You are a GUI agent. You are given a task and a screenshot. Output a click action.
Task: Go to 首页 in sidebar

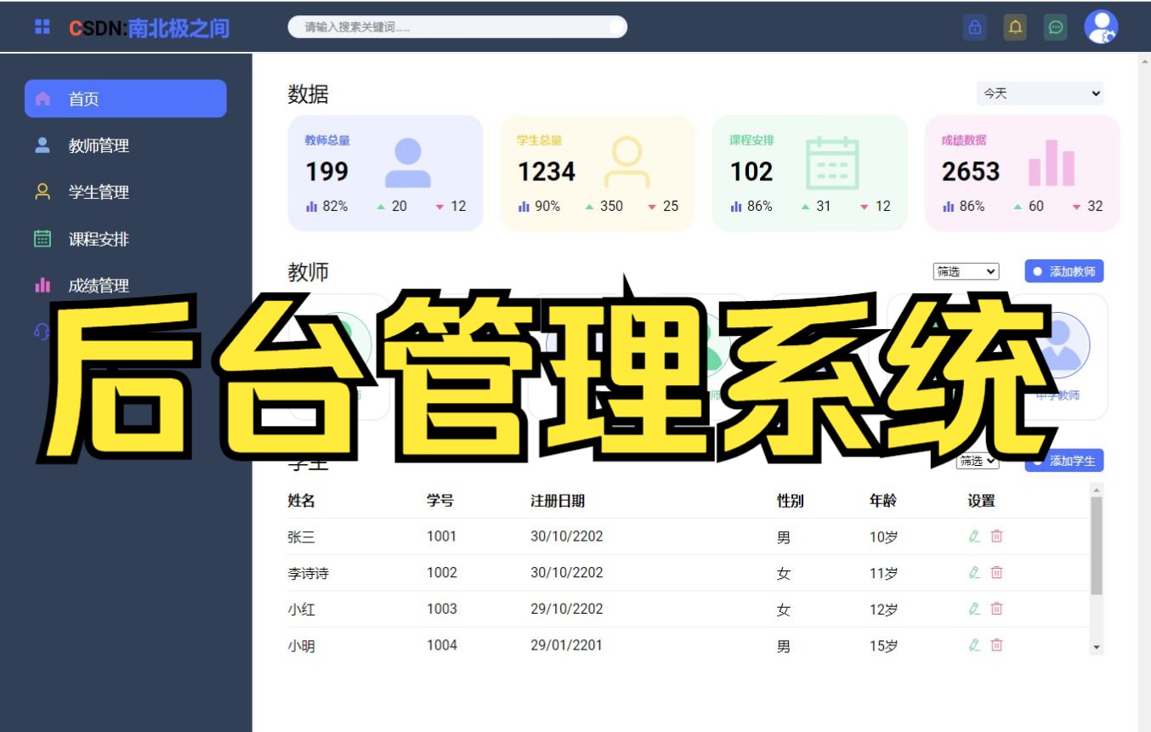(x=126, y=99)
